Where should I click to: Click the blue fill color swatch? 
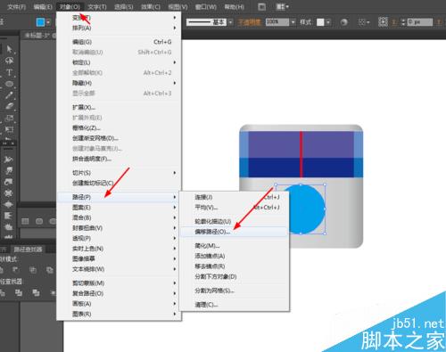40,22
